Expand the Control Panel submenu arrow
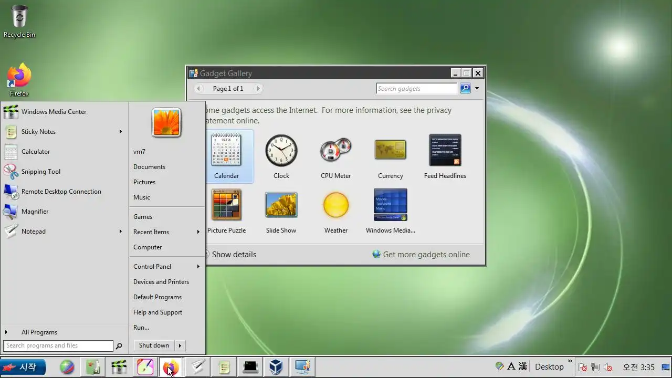Viewport: 672px width, 378px height. pyautogui.click(x=198, y=267)
